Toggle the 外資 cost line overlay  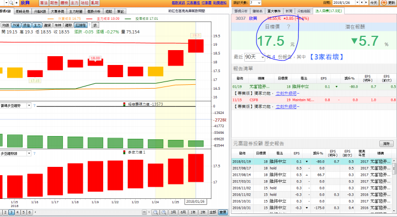pos(16,25)
